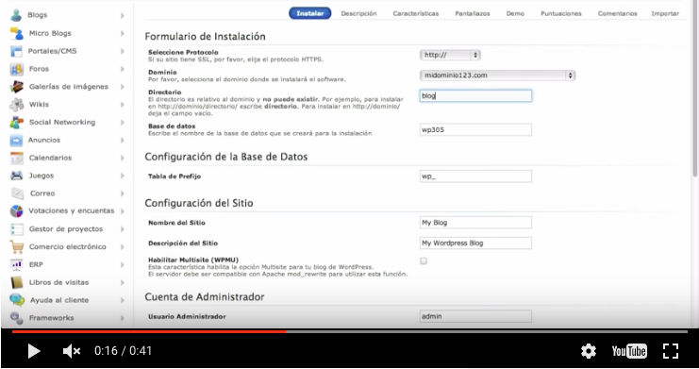This screenshot has width=699, height=369.
Task: Click the YouTube logo in player
Action: 629,351
